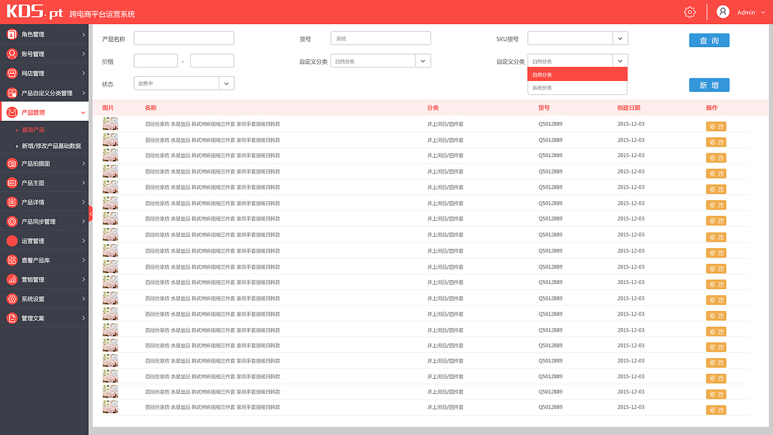Open the Admin account dropdown arrow
This screenshot has height=435, width=773.
[763, 13]
